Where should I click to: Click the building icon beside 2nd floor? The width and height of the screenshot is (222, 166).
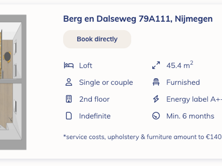tap(69, 99)
